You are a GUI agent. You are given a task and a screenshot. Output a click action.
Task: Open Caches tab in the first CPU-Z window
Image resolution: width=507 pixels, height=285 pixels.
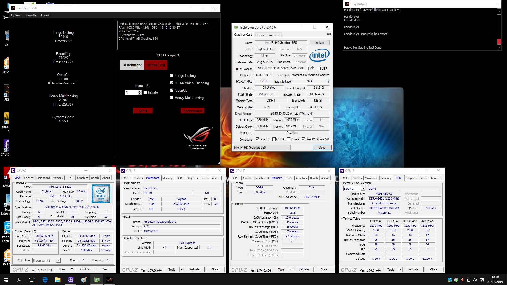coord(29,178)
